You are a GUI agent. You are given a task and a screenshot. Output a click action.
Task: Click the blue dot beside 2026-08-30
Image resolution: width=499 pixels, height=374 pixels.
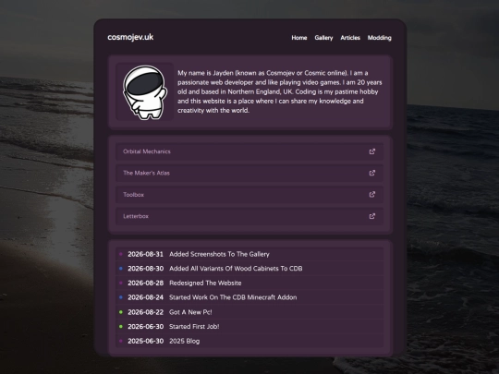[121, 269]
